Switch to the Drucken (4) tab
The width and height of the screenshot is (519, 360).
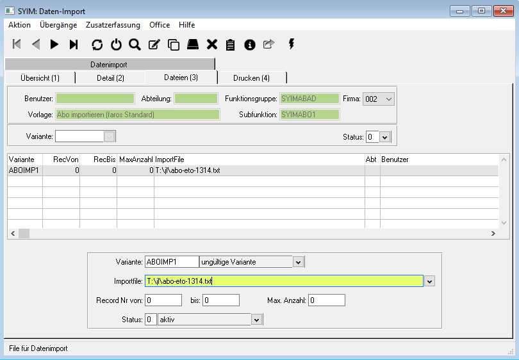click(251, 78)
